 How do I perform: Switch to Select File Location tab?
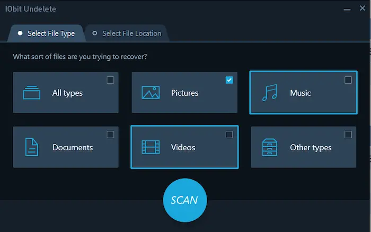tap(127, 33)
